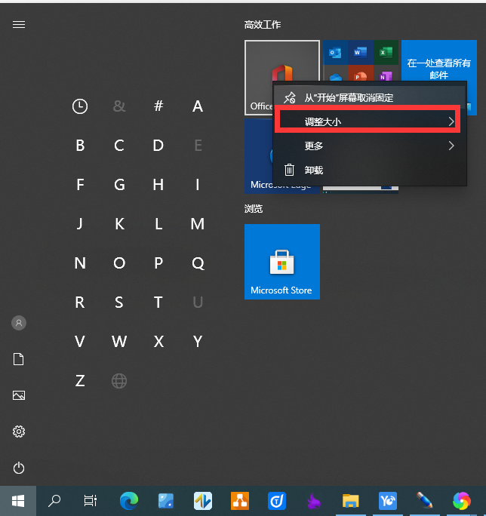Open File Explorer from the taskbar
The image size is (486, 516).
[x=350, y=500]
